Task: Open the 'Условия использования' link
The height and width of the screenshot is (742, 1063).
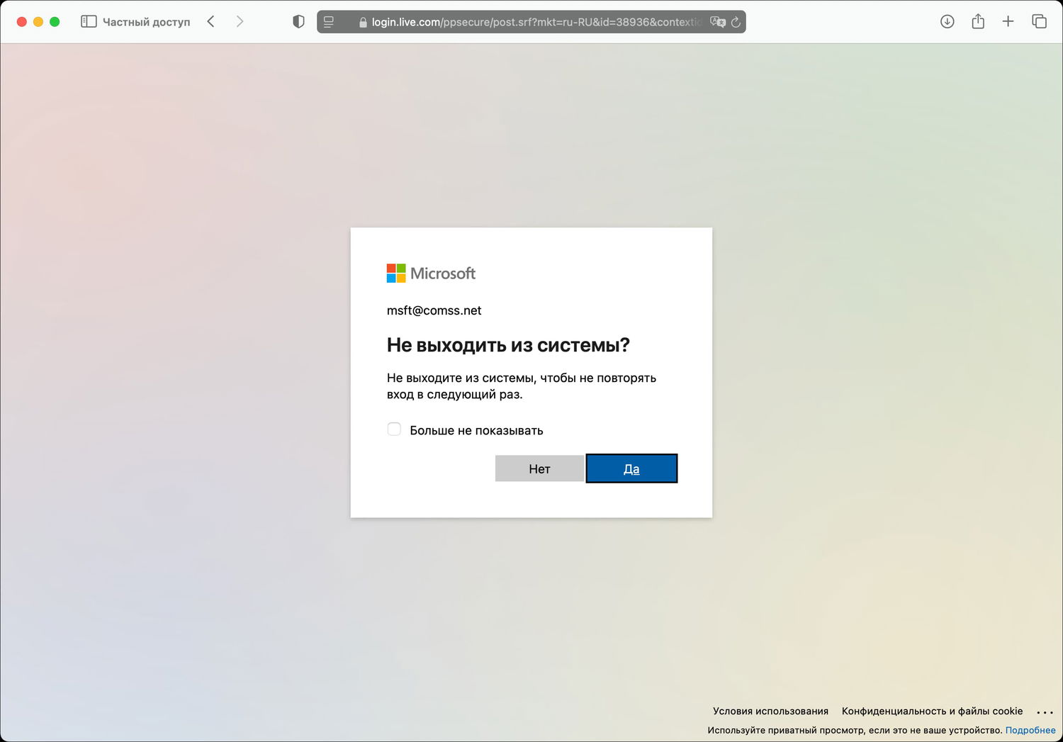Action: coord(770,711)
